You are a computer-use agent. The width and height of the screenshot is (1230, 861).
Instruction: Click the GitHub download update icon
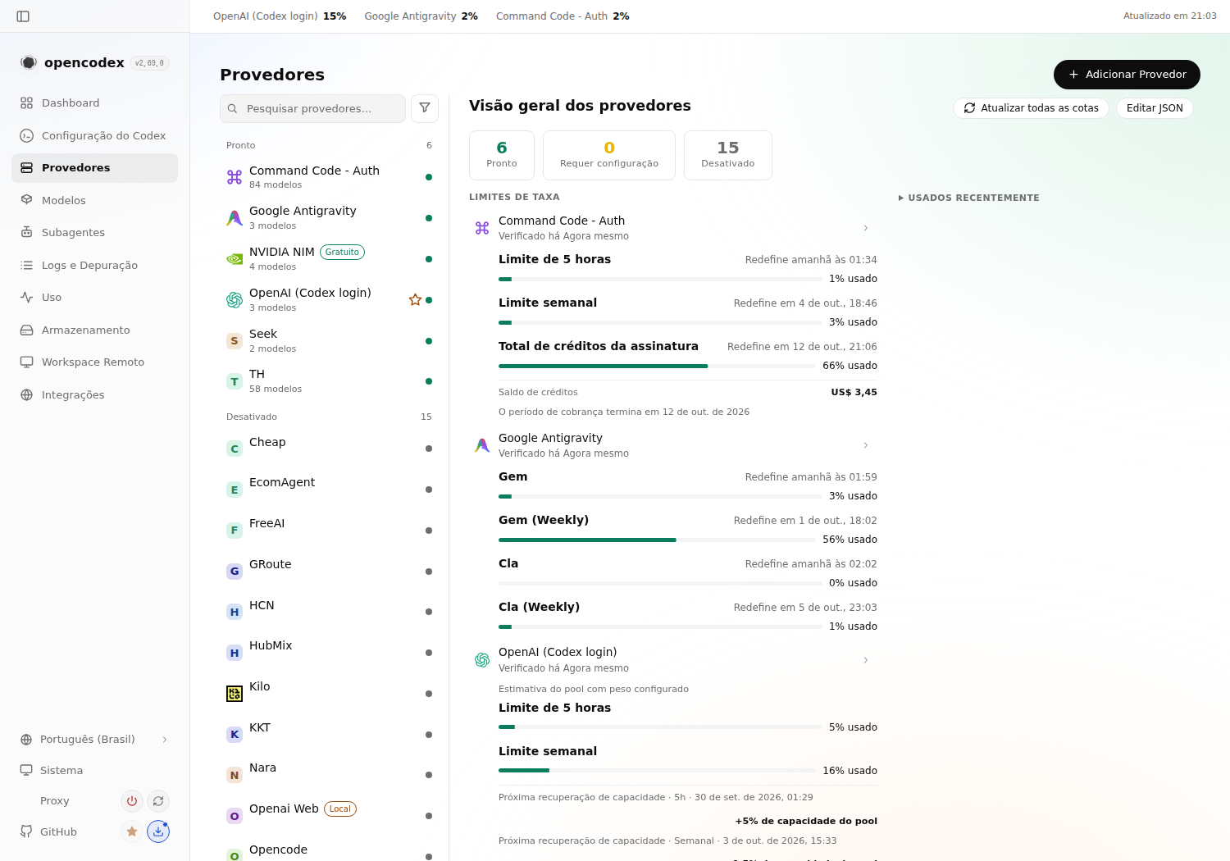tap(158, 831)
